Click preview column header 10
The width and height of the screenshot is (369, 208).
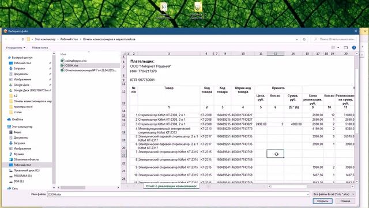click(243, 54)
